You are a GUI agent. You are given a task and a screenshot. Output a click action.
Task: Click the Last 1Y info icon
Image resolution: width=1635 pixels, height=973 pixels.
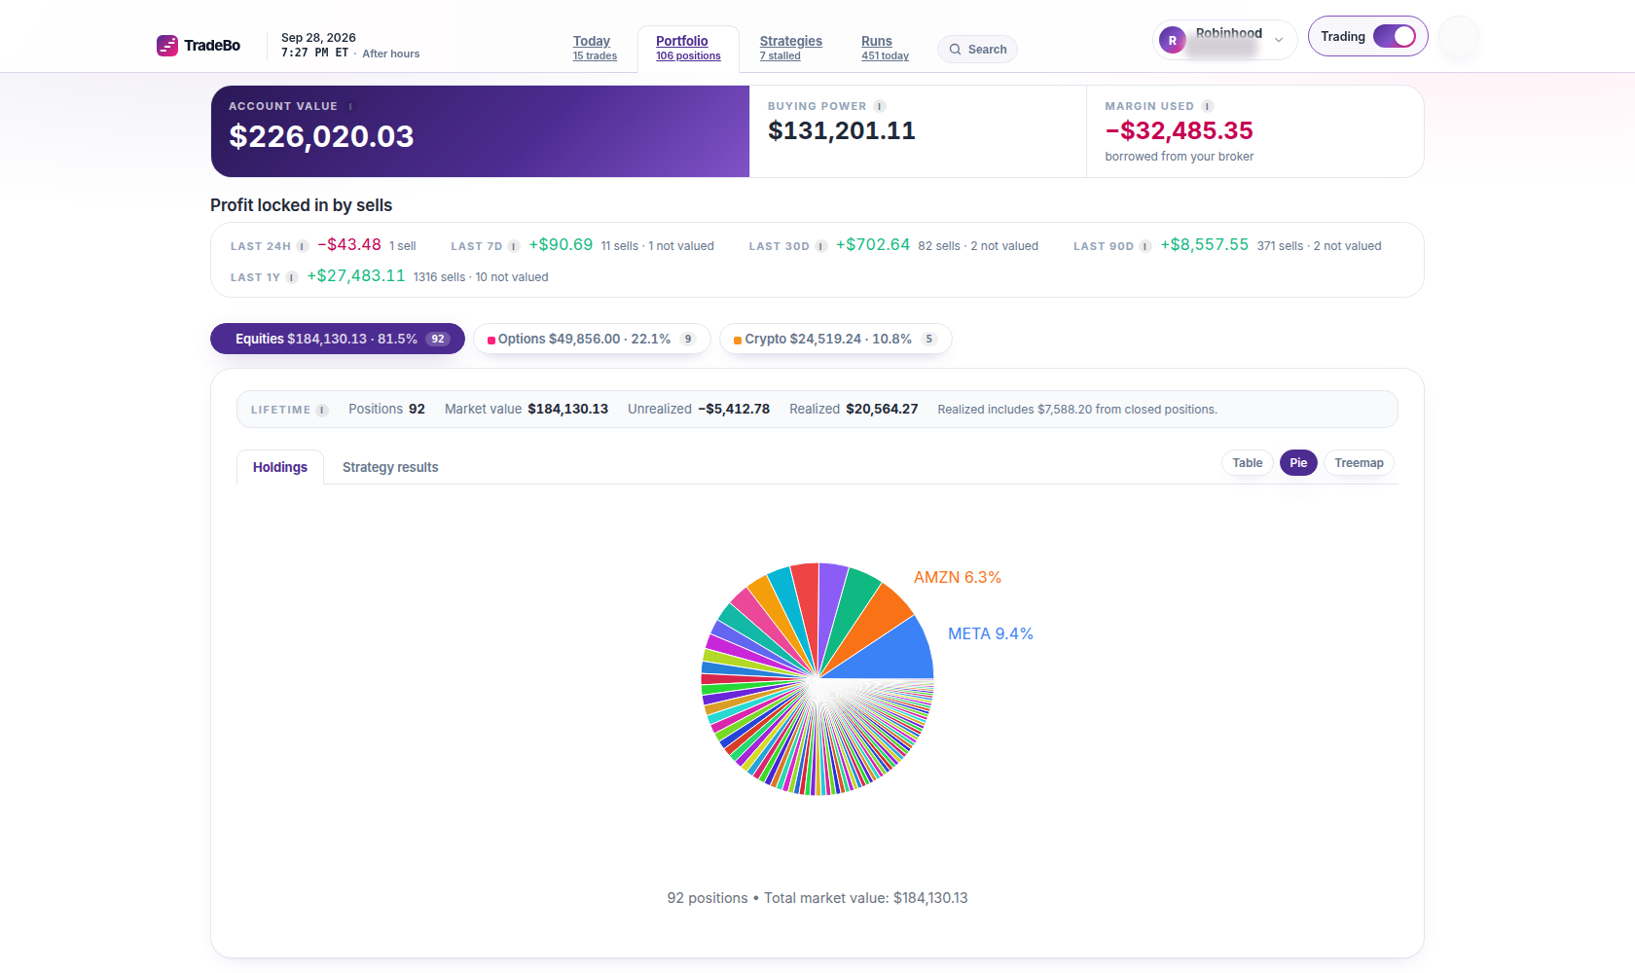tap(292, 277)
